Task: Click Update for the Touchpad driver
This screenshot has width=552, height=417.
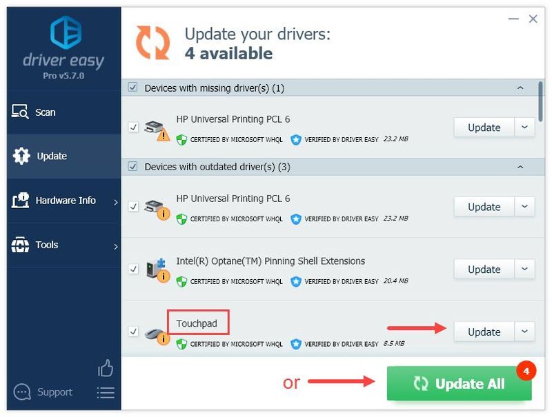Action: pos(484,332)
